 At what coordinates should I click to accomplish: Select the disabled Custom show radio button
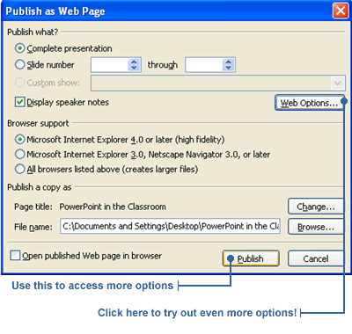[x=19, y=83]
